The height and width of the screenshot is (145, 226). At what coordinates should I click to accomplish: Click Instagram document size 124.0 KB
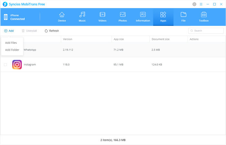tap(157, 64)
